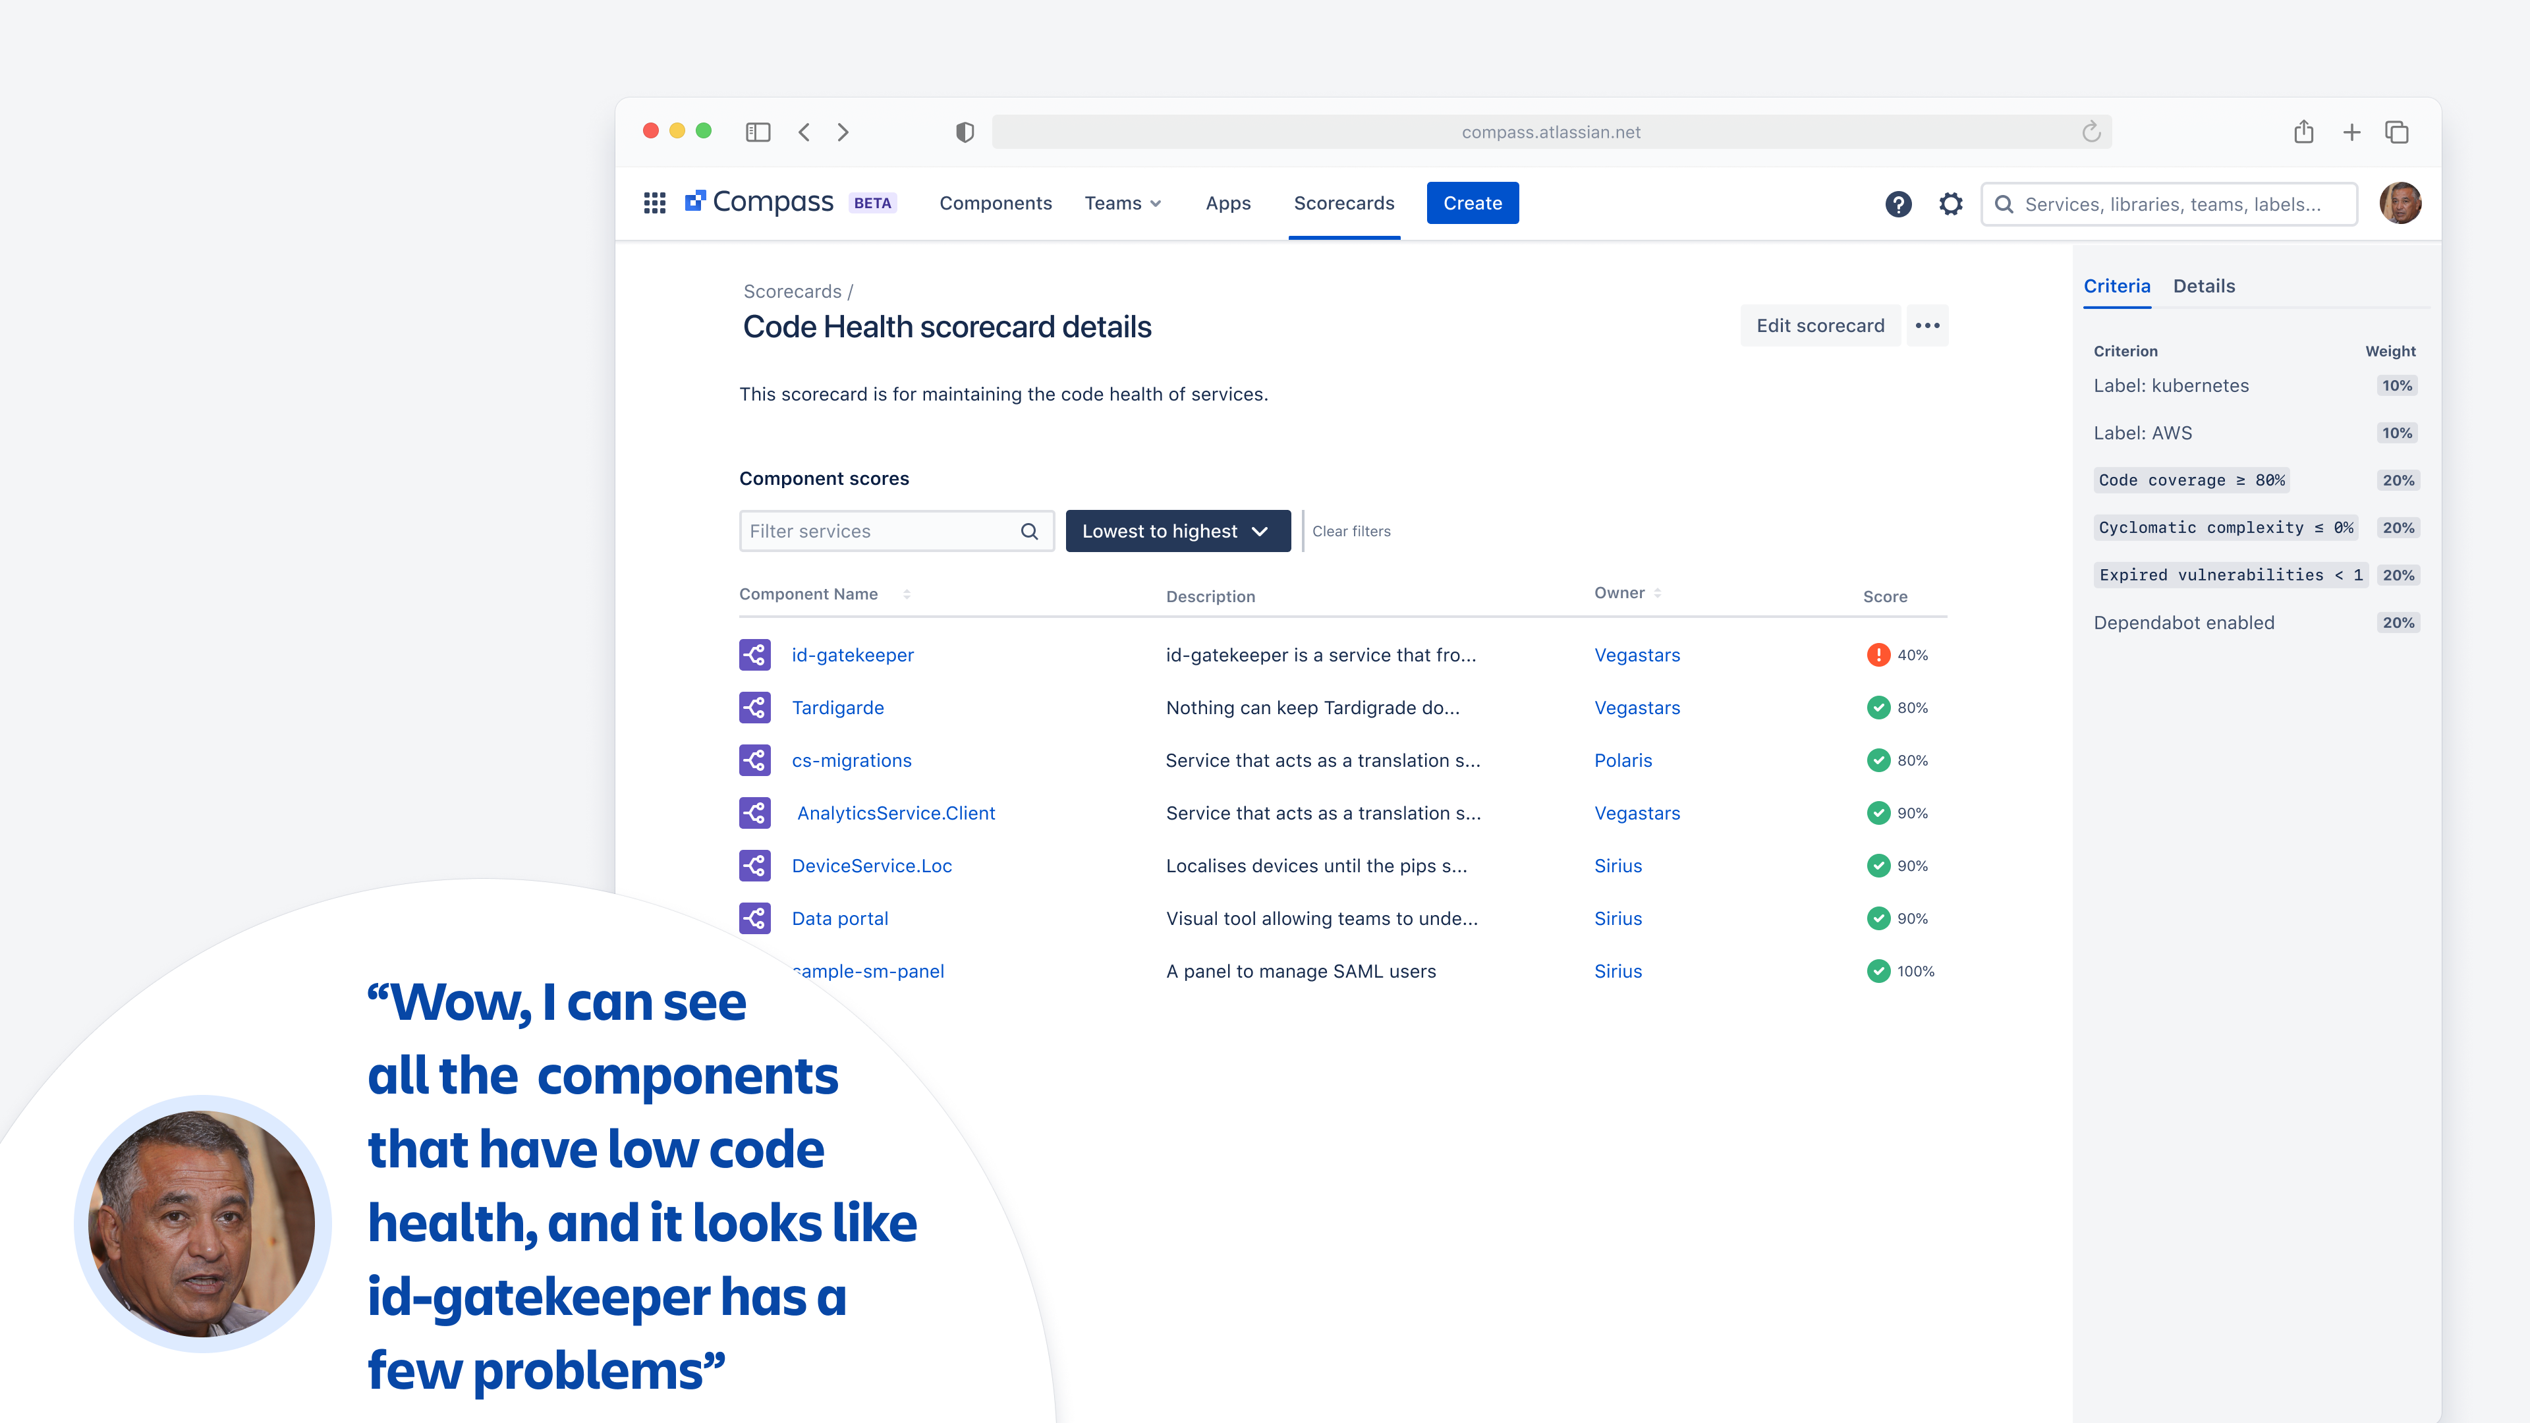Open the app switcher grid icon
Image resolution: width=2530 pixels, height=1423 pixels.
(x=654, y=204)
